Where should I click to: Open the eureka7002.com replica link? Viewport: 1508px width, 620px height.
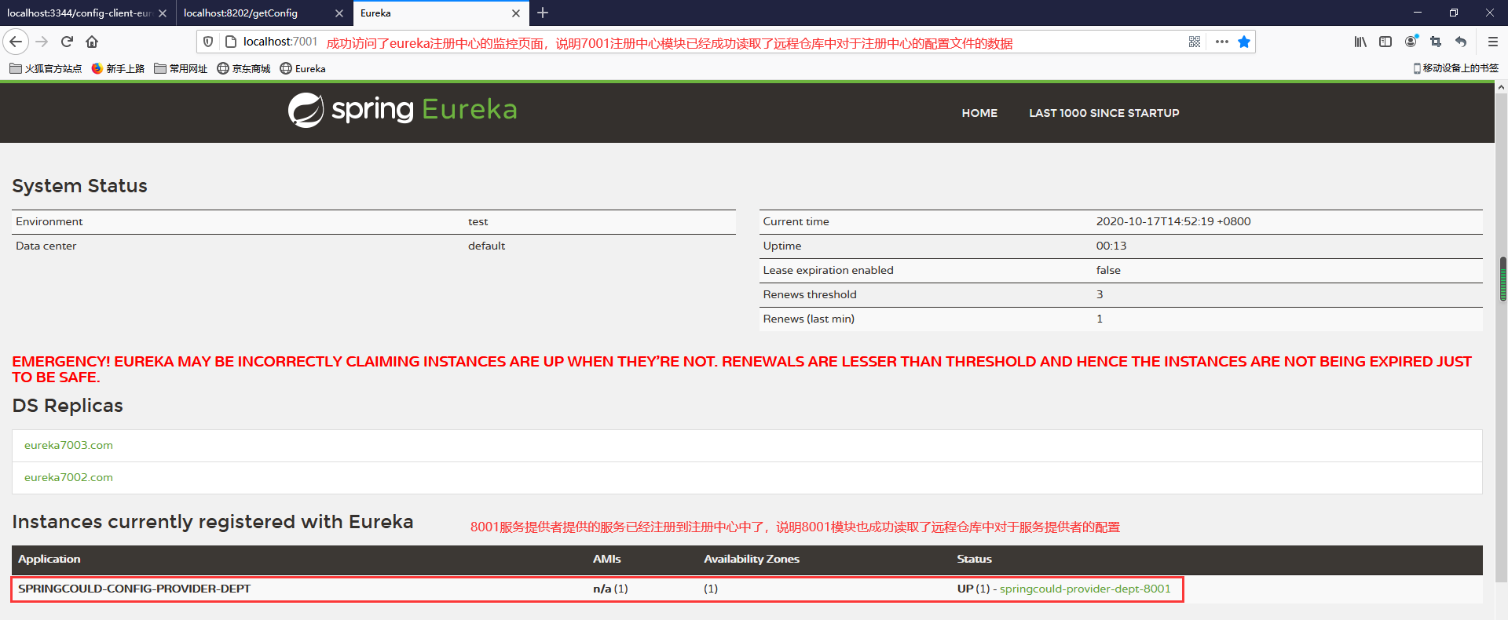pyautogui.click(x=68, y=477)
